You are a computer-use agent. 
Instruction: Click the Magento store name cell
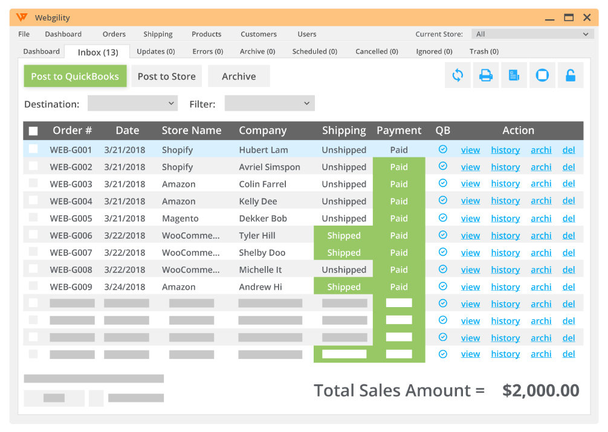(180, 218)
